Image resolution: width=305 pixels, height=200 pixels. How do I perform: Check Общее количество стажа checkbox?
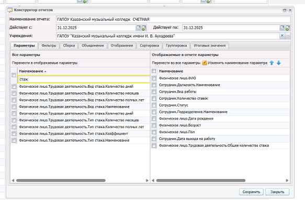154,146
